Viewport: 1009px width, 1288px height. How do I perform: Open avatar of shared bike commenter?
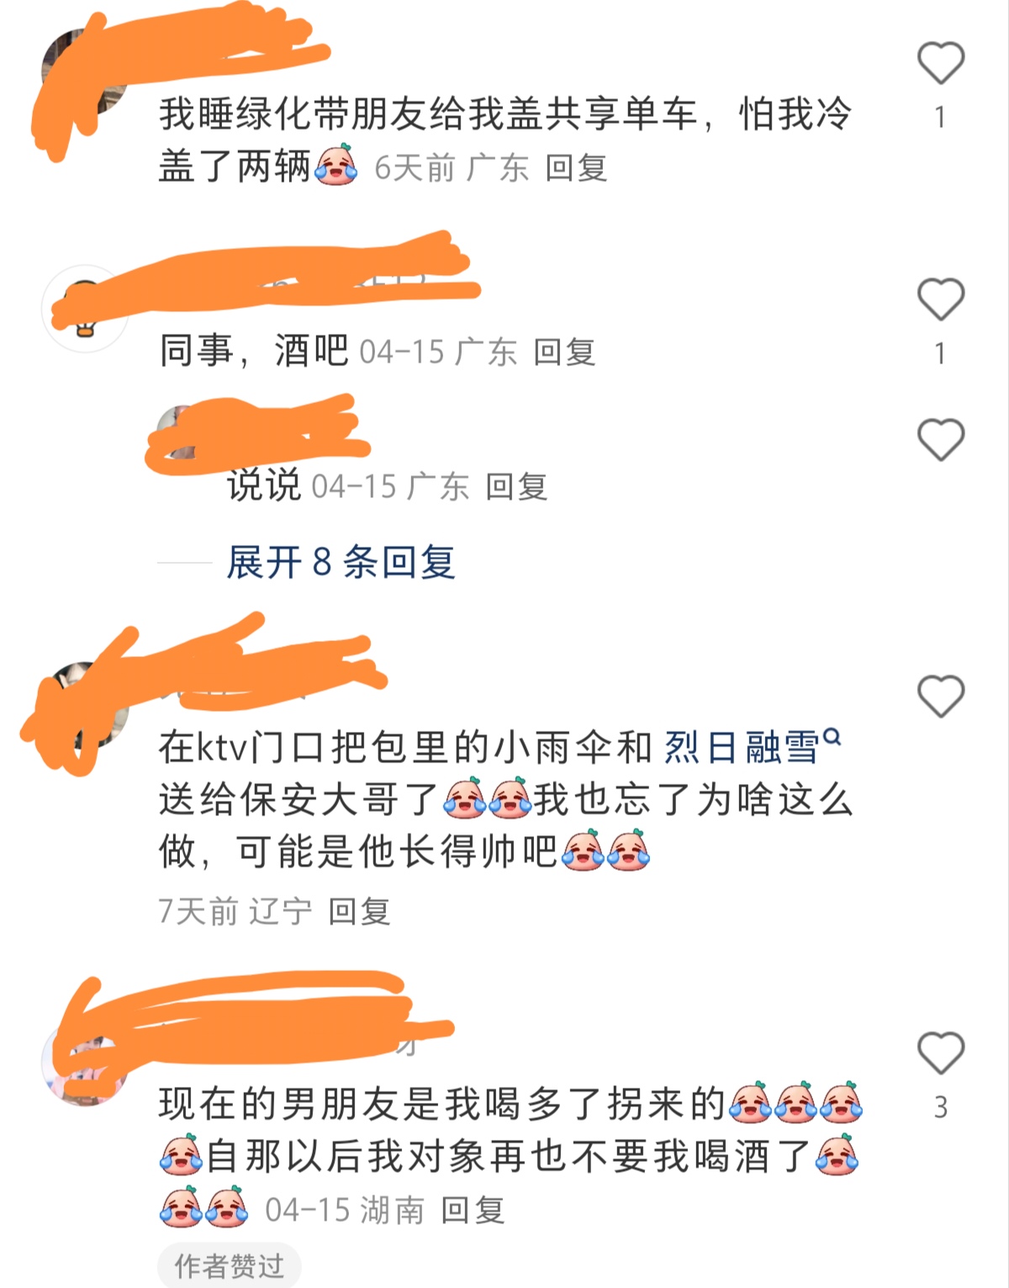(86, 72)
